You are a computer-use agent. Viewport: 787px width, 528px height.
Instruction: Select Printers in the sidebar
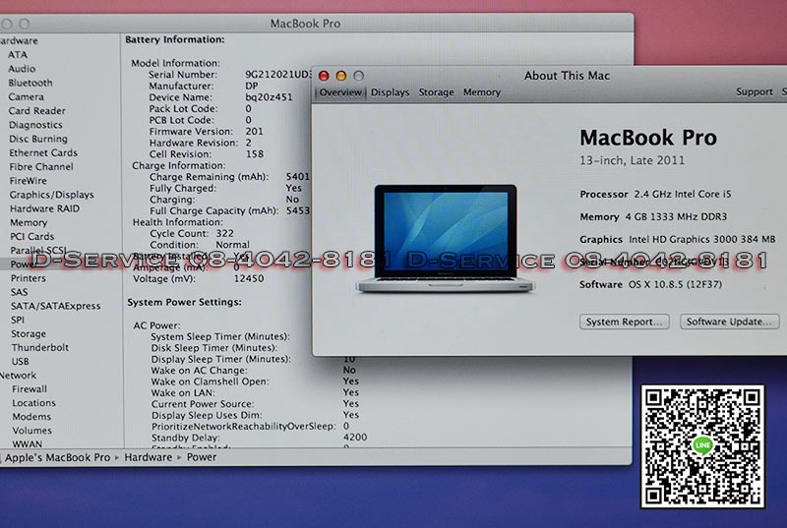point(29,278)
